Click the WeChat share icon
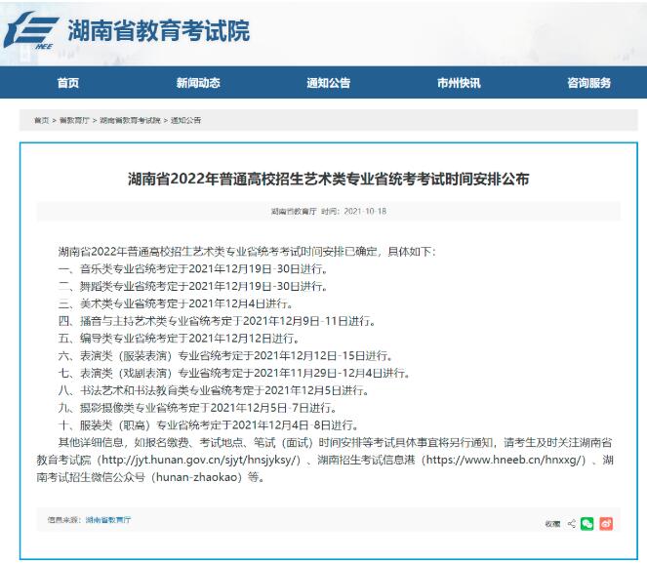Screen dimensions: 647x564 click(586, 524)
